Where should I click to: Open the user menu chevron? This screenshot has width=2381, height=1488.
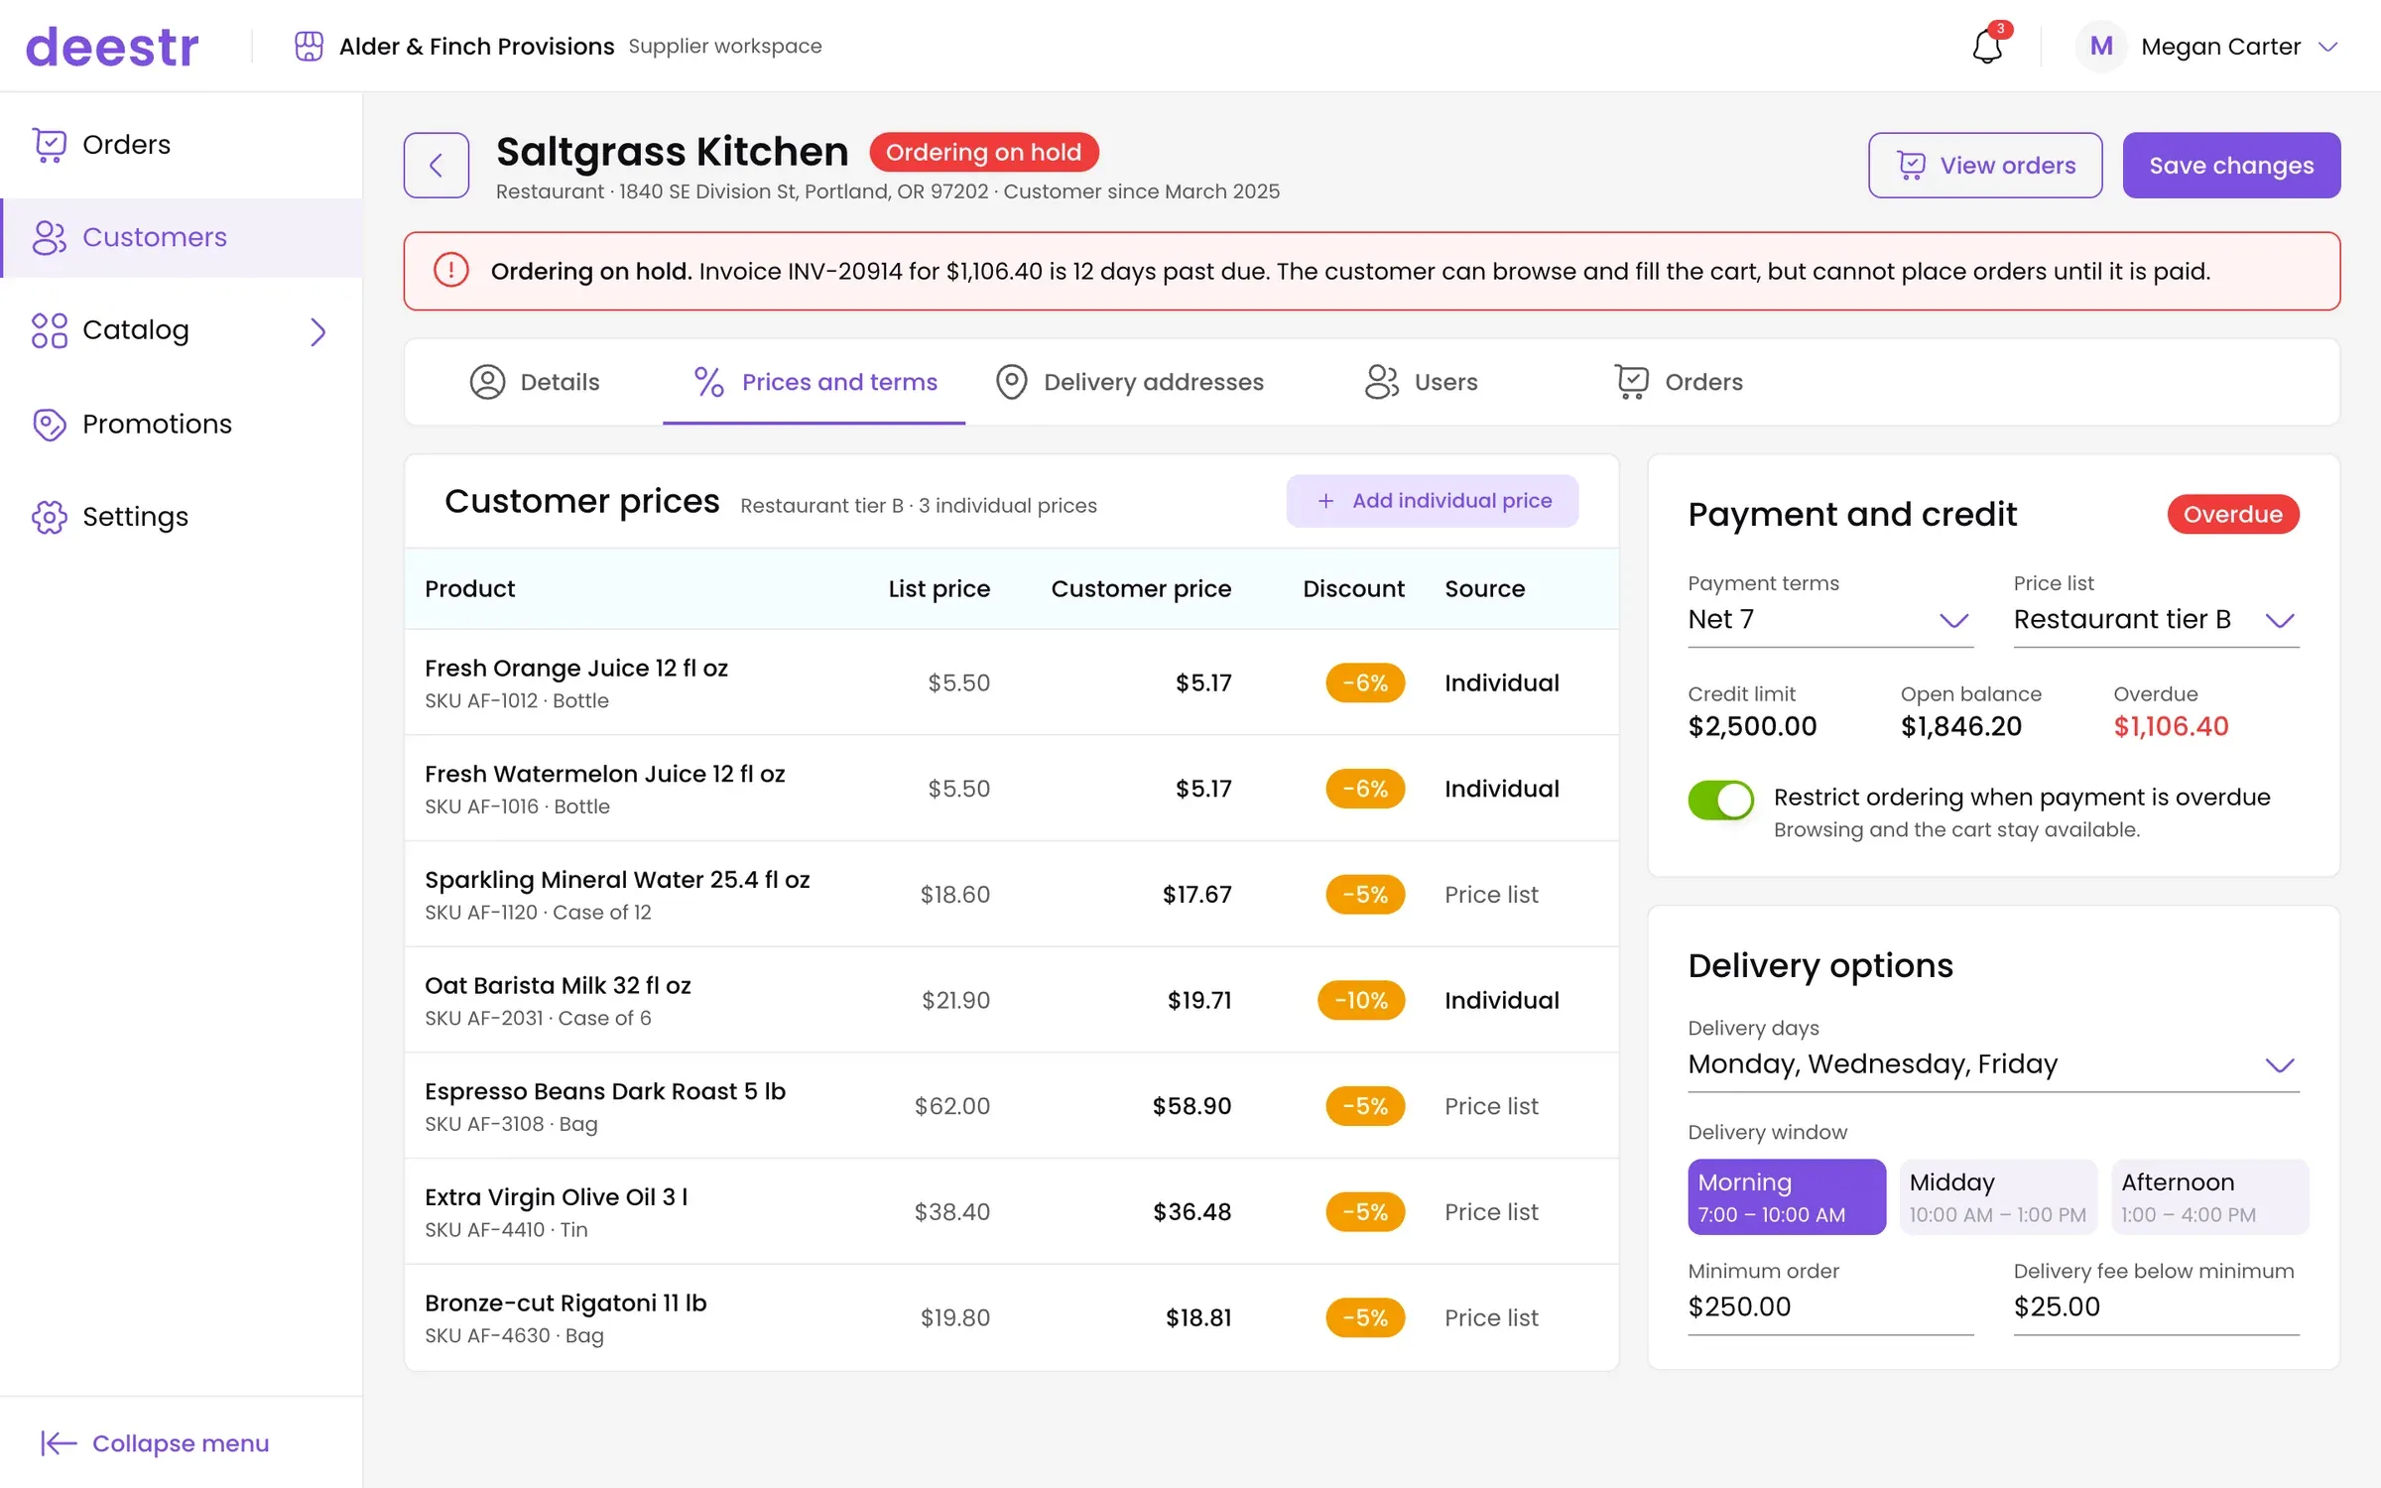2327,47
